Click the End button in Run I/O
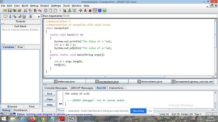This screenshot has height=122, width=218. click(x=49, y=94)
